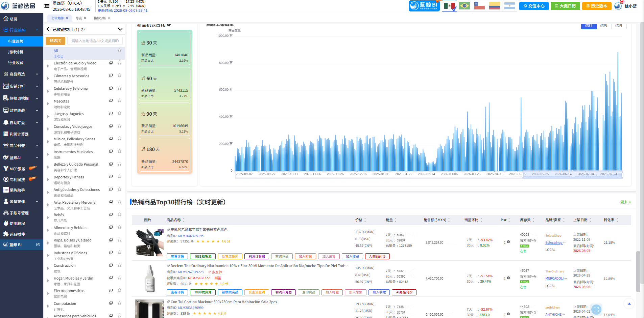644x318 pixels.
Task: Open the external-link icon beside 蓝鲸 BI
Action: click(x=38, y=244)
